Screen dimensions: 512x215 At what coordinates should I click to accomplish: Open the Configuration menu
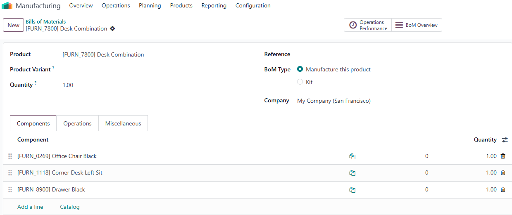[x=253, y=6]
